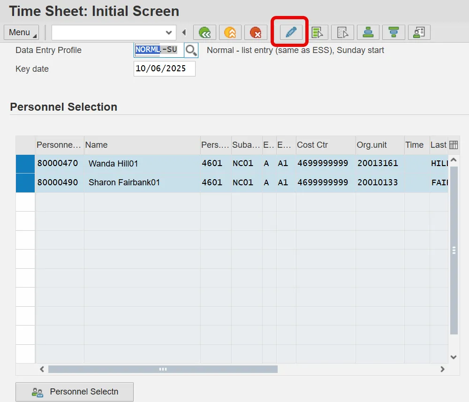Click the horizontal scrollbar of personnel table
The height and width of the screenshot is (402, 469).
click(x=163, y=369)
